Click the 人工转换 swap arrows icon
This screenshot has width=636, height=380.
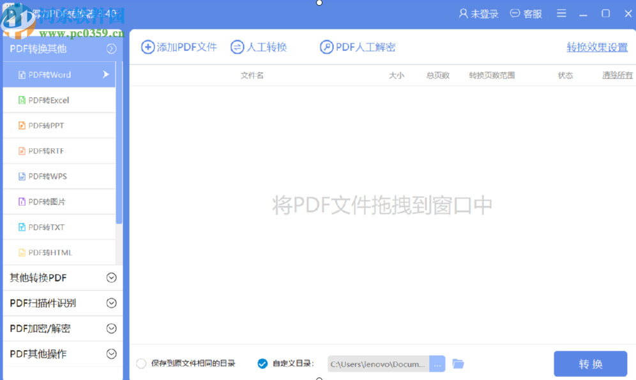click(238, 47)
